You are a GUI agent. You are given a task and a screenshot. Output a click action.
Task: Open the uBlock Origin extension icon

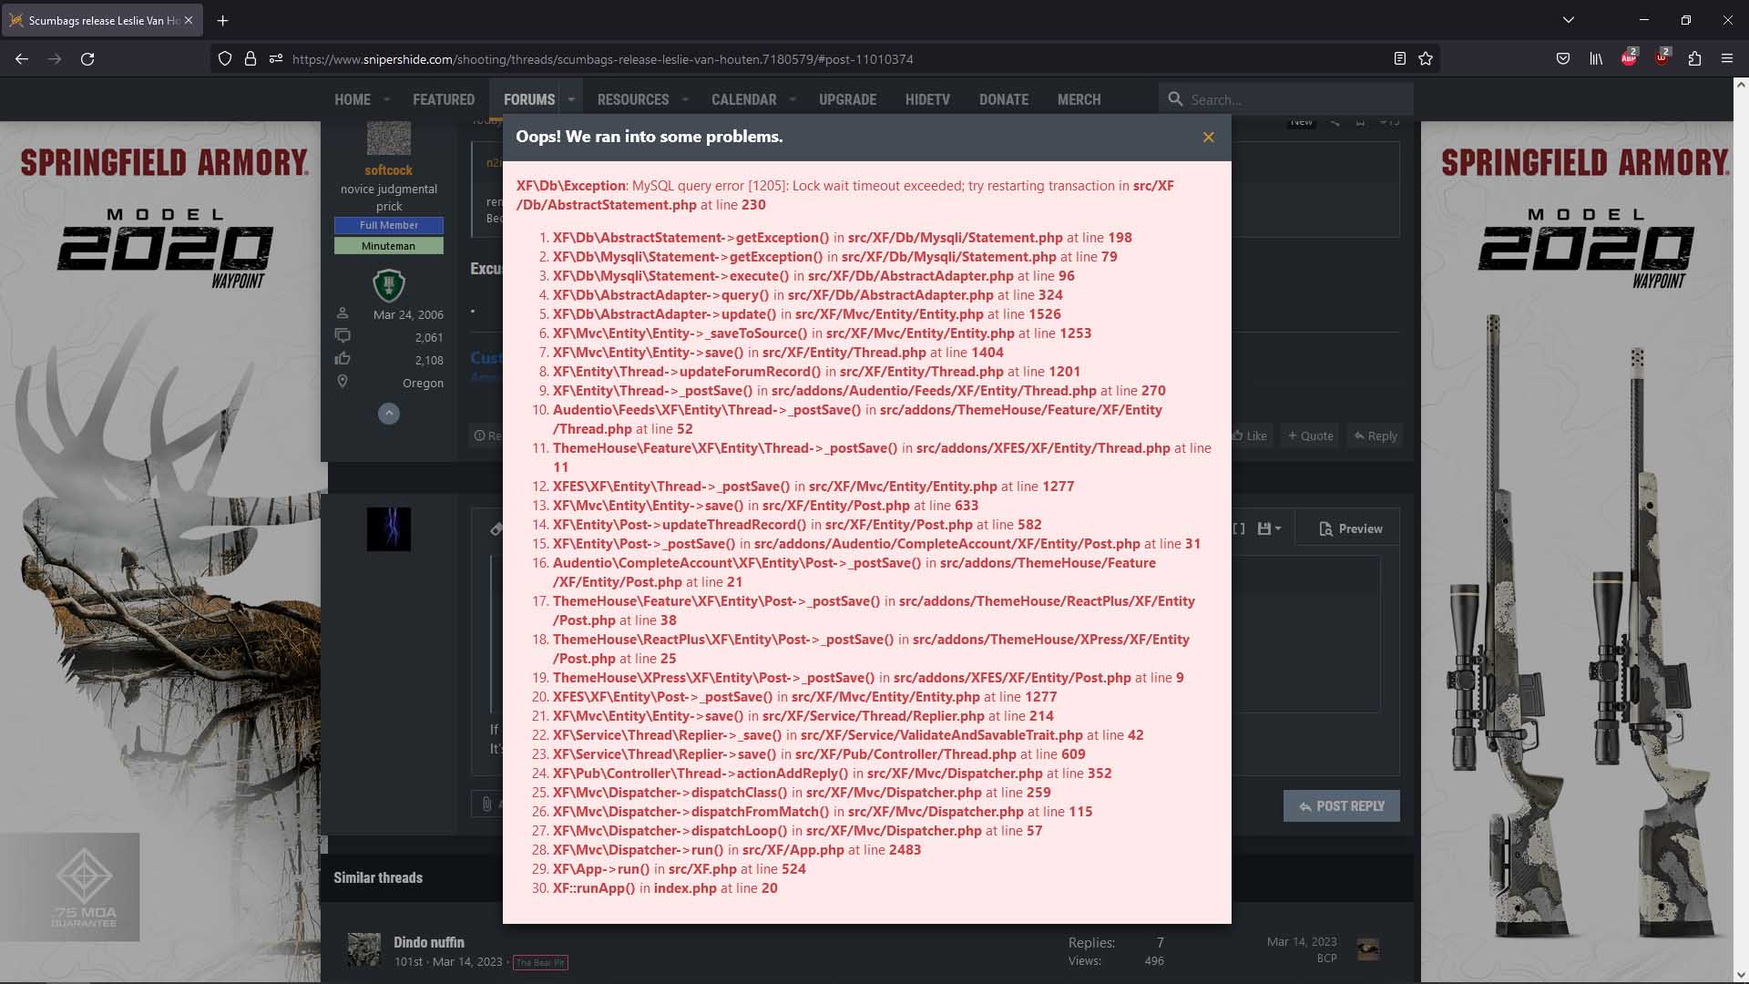coord(1662,58)
